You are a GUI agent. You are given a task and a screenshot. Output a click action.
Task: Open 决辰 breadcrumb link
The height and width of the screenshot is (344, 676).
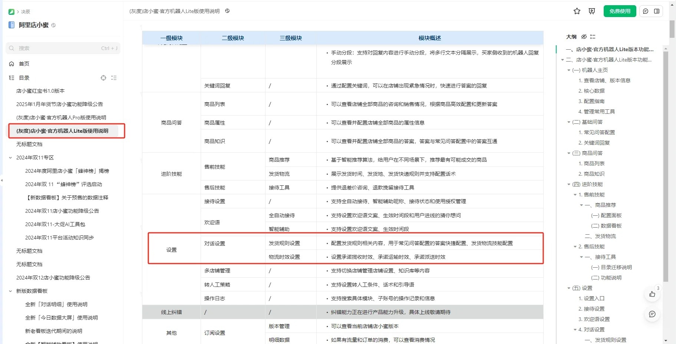click(26, 12)
